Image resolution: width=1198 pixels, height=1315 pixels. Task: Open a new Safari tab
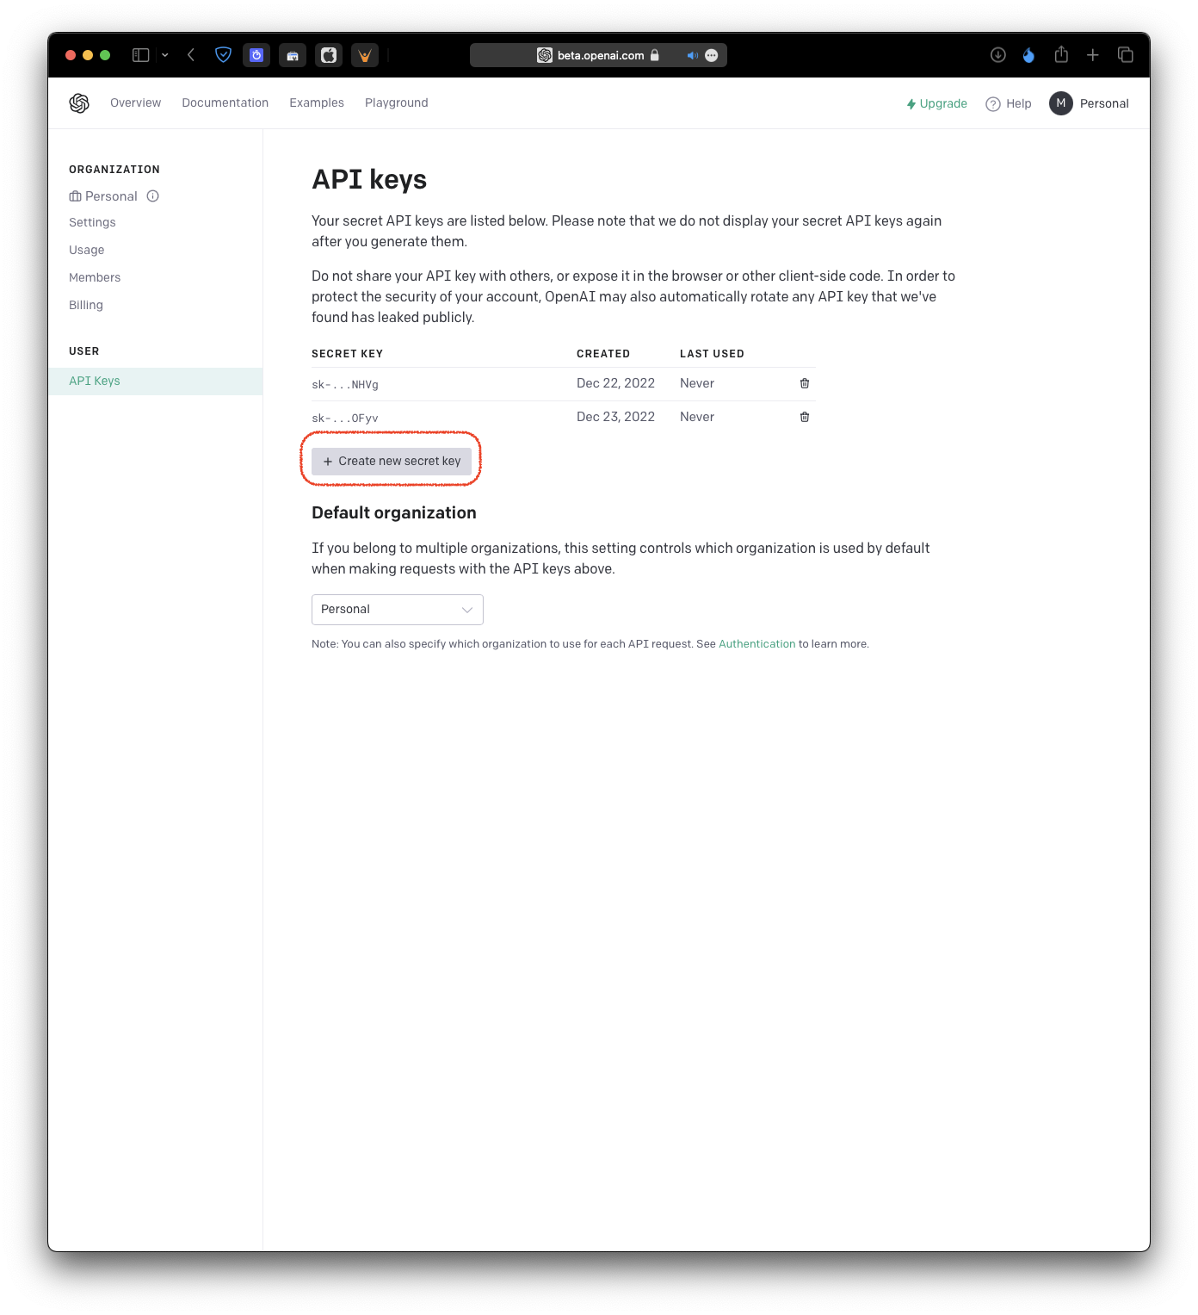tap(1093, 55)
